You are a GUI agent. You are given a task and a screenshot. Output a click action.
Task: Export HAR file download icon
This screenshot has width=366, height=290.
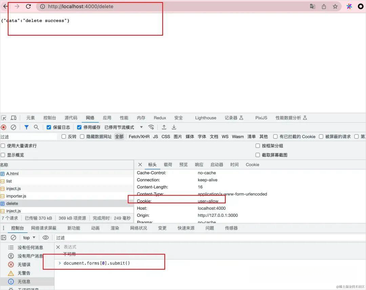click(174, 127)
